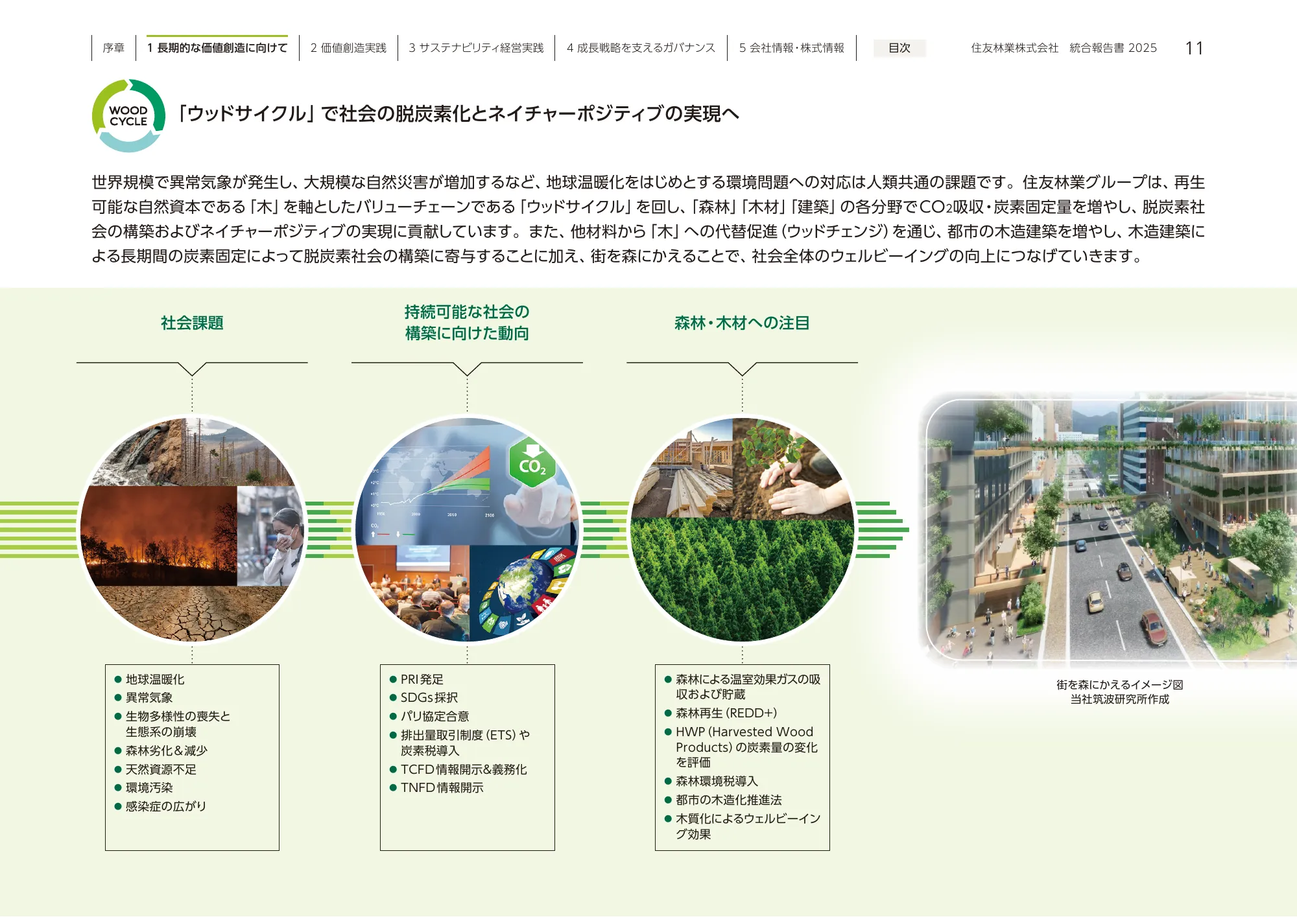Viewport: 1297px width, 917px height.
Task: Expand the 持続可能な社会の構築に向けた動向 bracket
Action: 467,369
